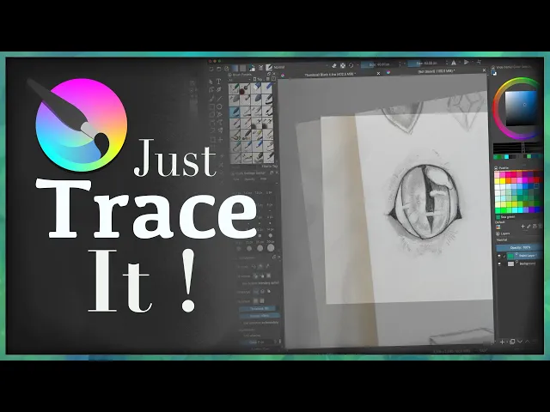This screenshot has width=550, height=412.
Task: Adjust the brush Size slider in toolbar
Action: coord(426,63)
